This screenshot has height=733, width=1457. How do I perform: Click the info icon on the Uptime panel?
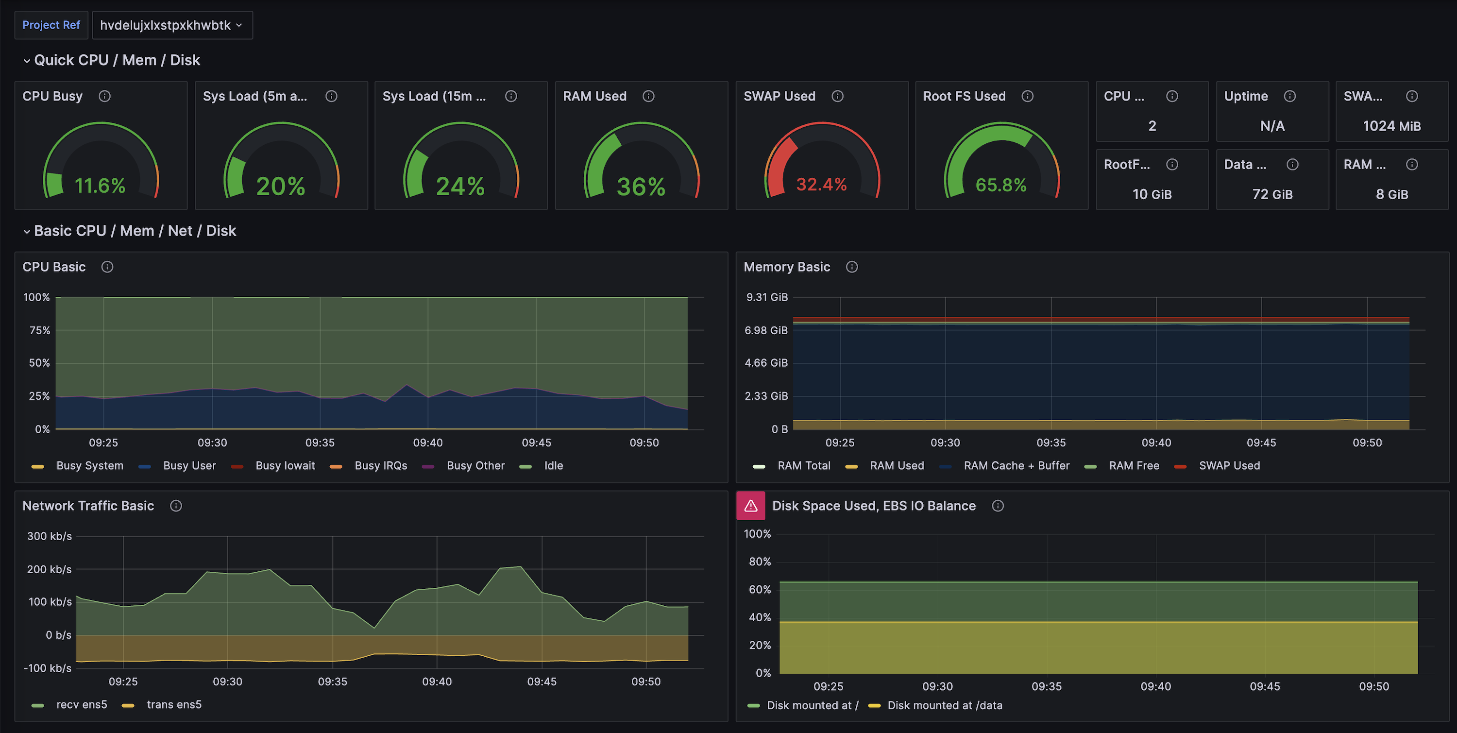coord(1290,96)
